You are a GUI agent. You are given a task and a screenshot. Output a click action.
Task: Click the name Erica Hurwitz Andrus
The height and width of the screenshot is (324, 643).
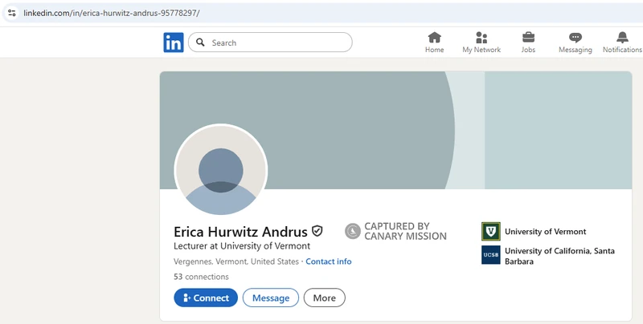tap(240, 232)
